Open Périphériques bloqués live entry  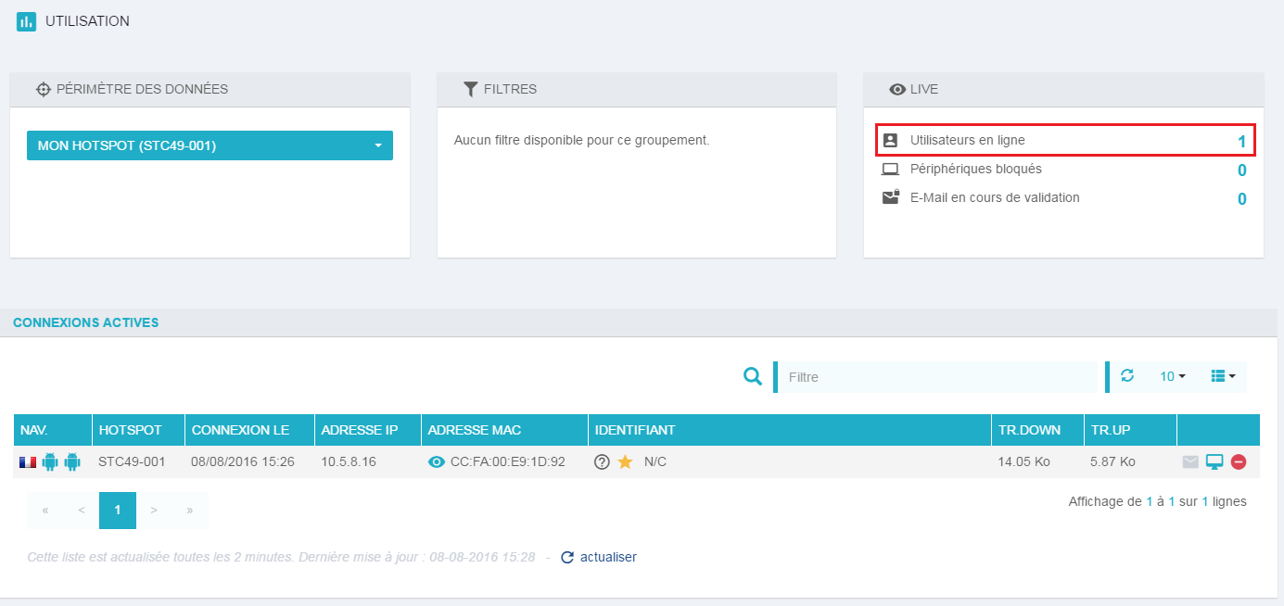[x=975, y=170]
